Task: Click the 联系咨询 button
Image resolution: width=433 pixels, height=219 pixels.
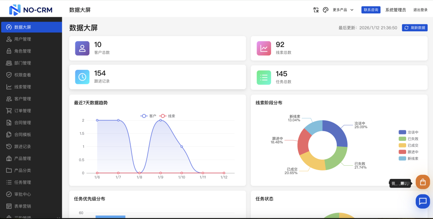Action: (371, 10)
